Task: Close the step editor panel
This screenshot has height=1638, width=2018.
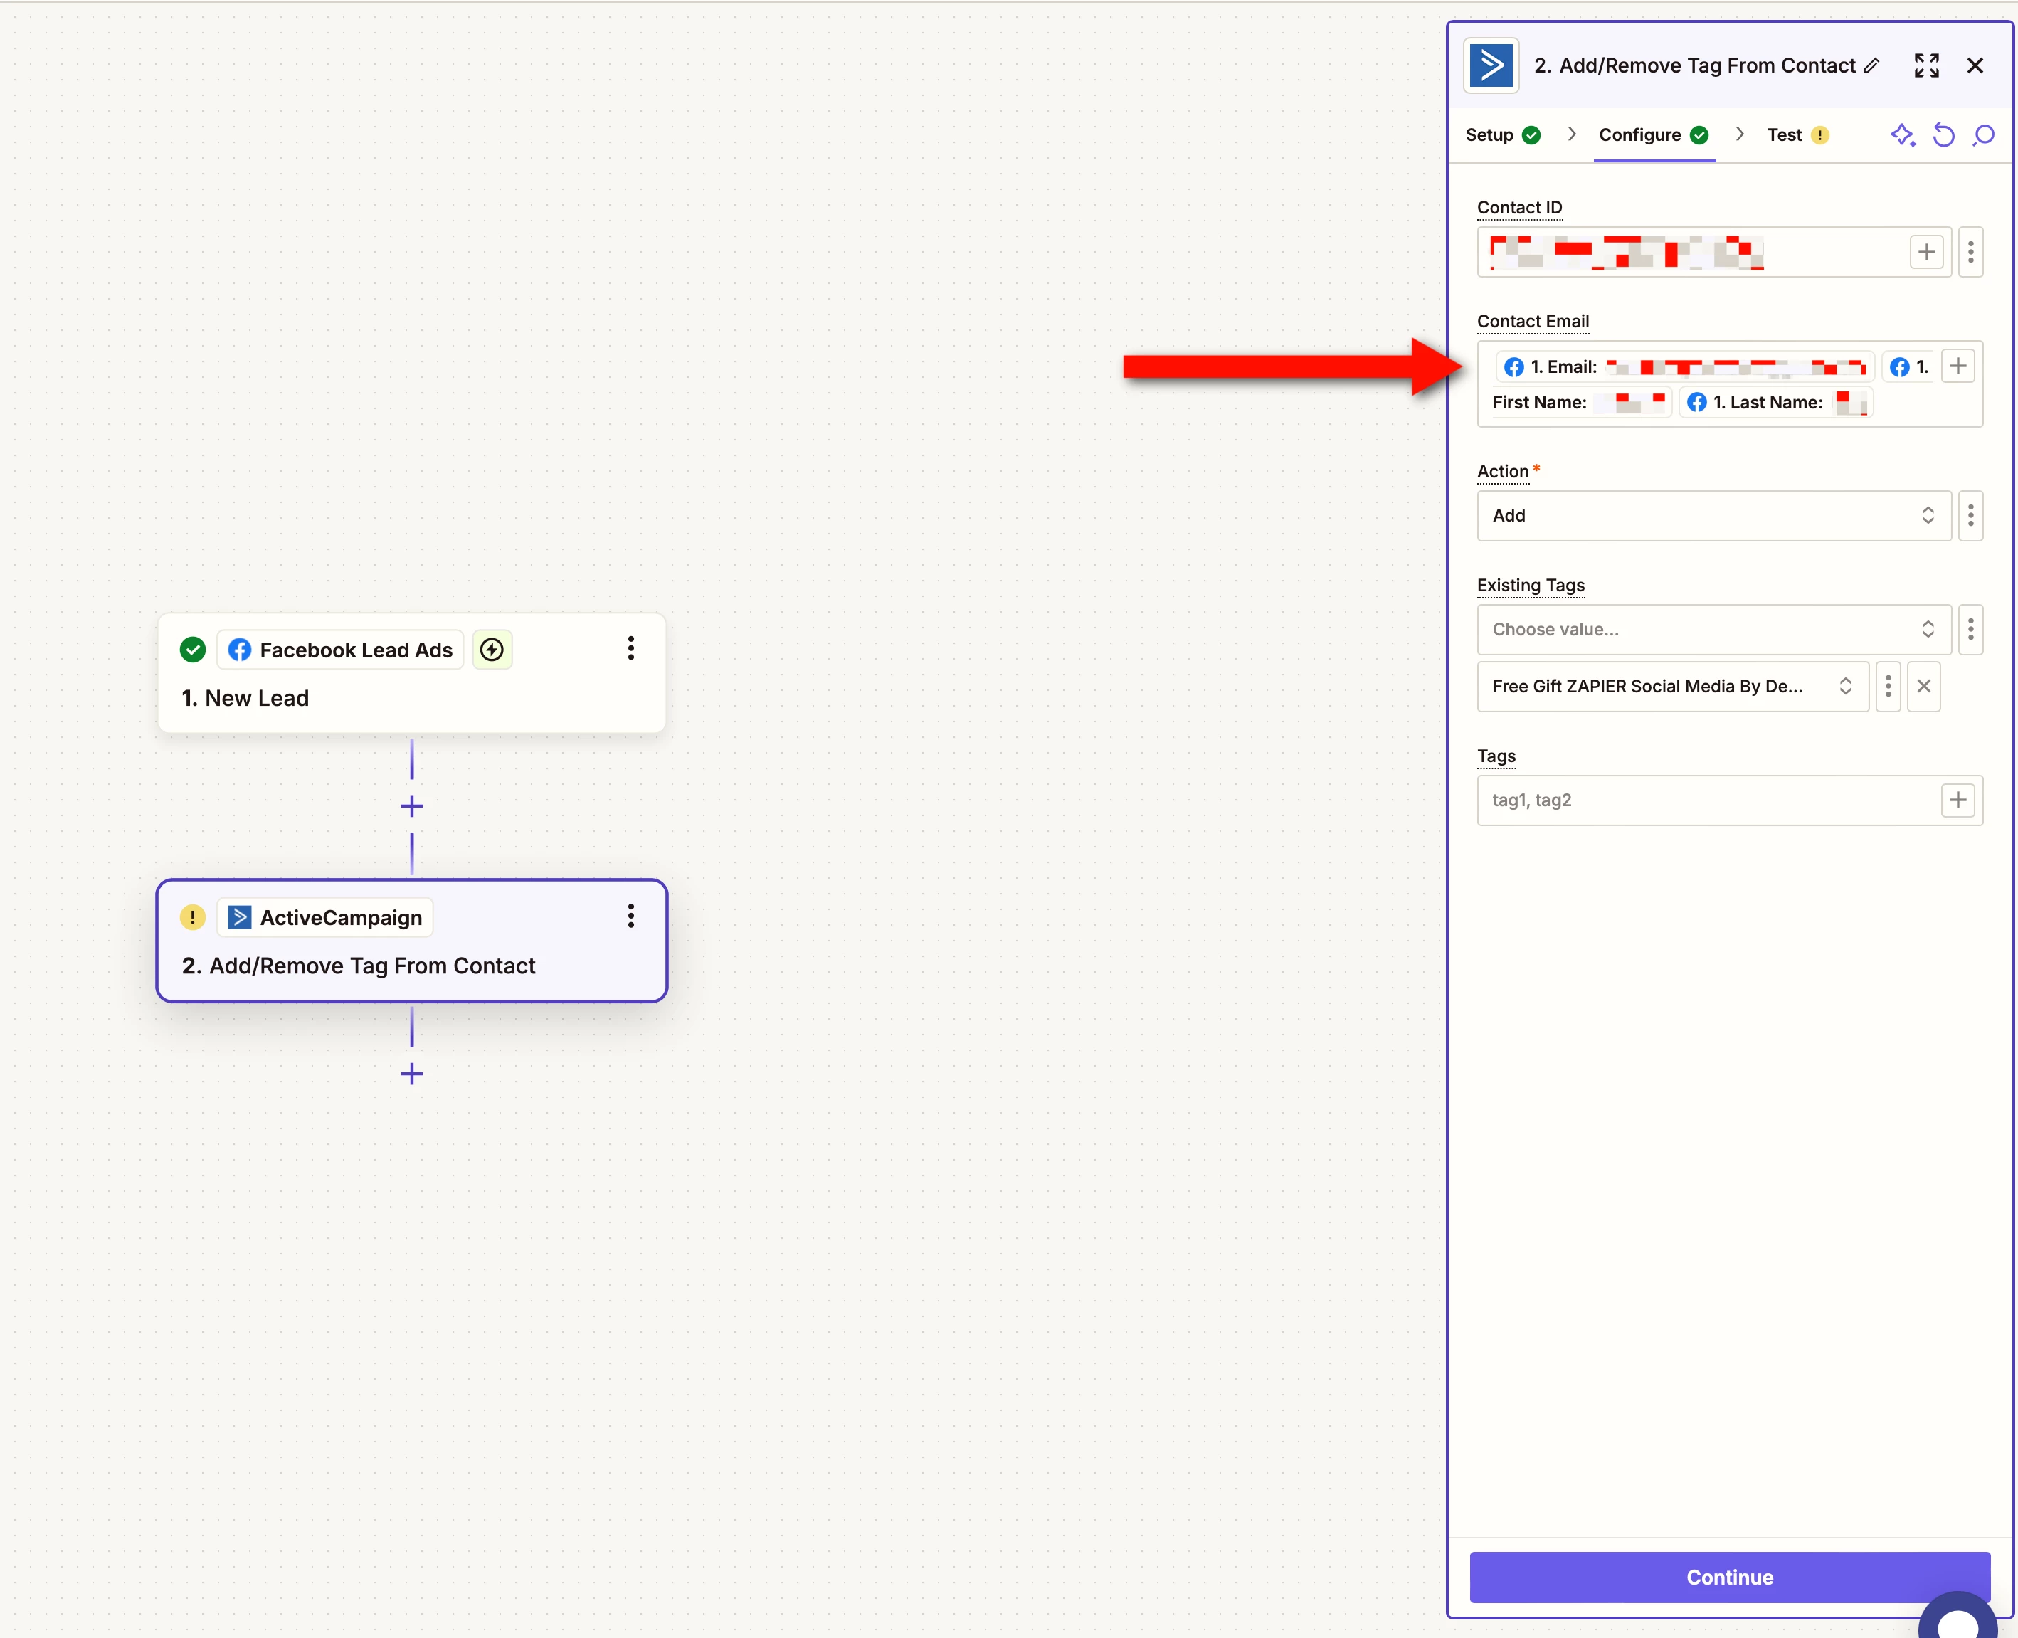Action: tap(1975, 65)
